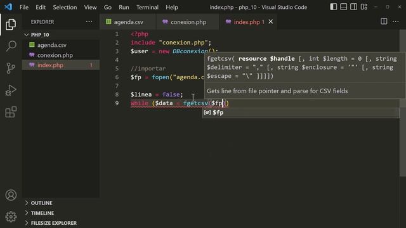Click the "fopen" function on line 6

point(160,77)
